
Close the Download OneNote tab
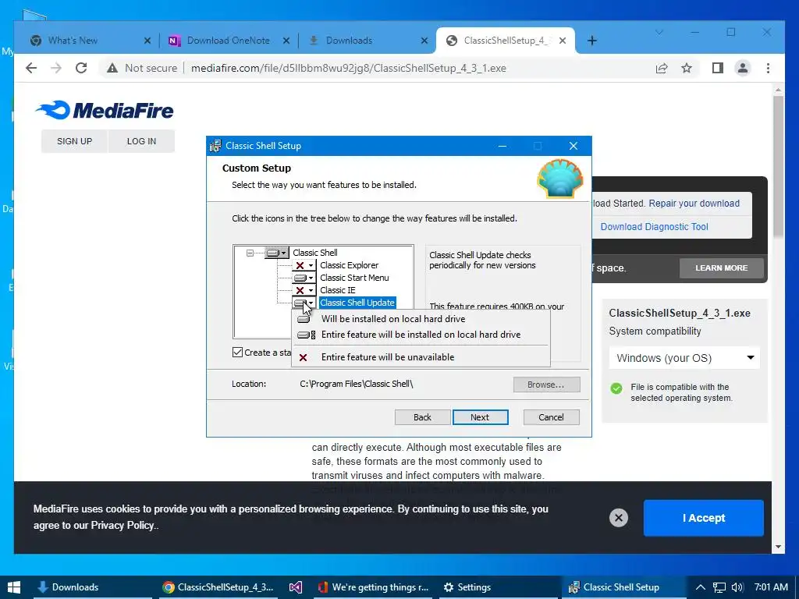(286, 41)
